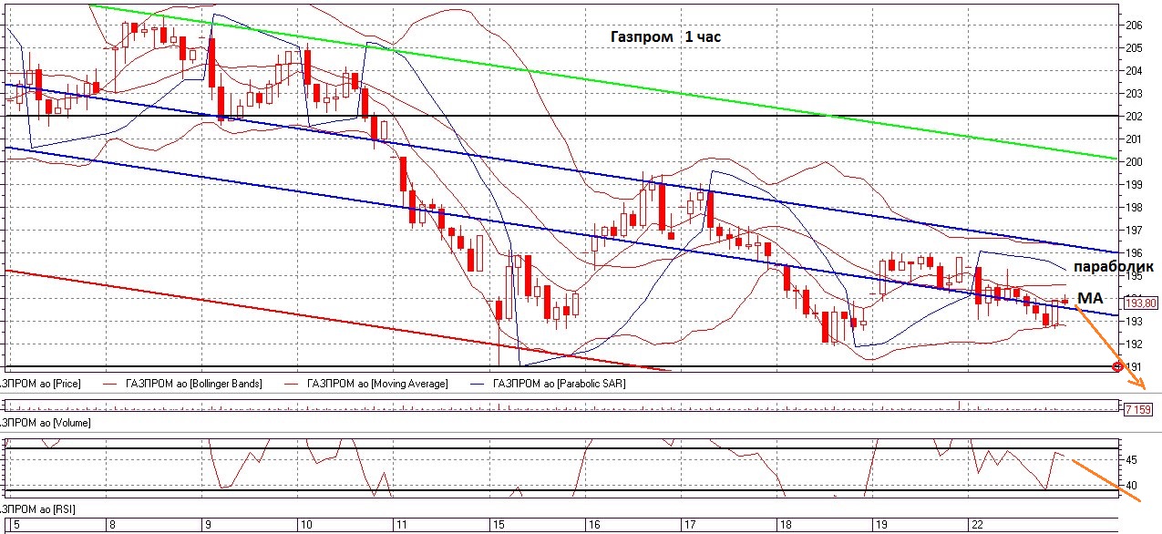Image resolution: width=1162 pixels, height=534 pixels.
Task: Select the '[Bollinger Bands]' legend entry
Action: tap(193, 384)
